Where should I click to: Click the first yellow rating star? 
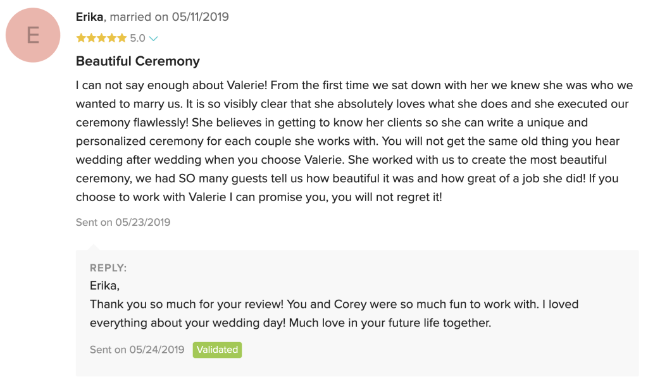[80, 39]
